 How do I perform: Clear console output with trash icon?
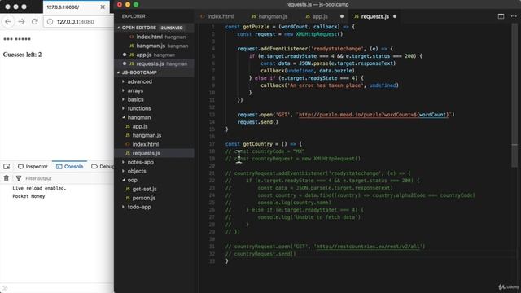[x=7, y=178]
